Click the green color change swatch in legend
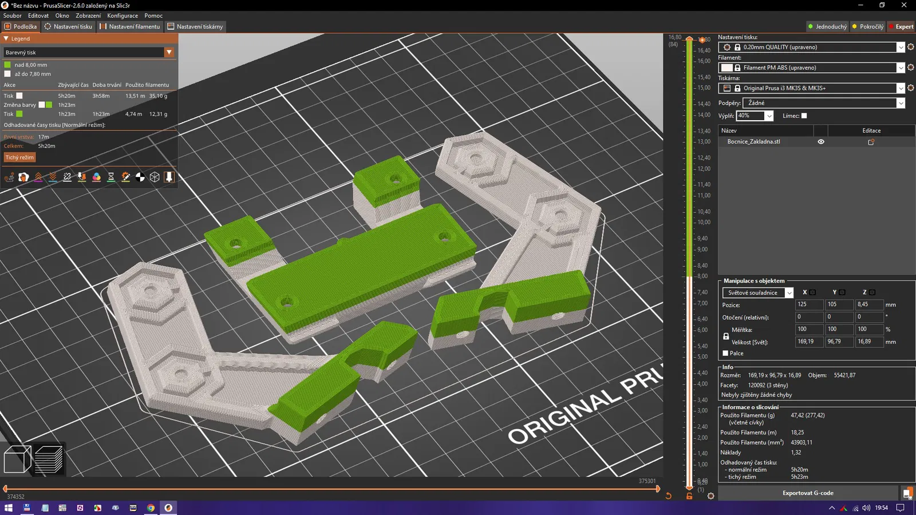The height and width of the screenshot is (515, 916). (49, 105)
